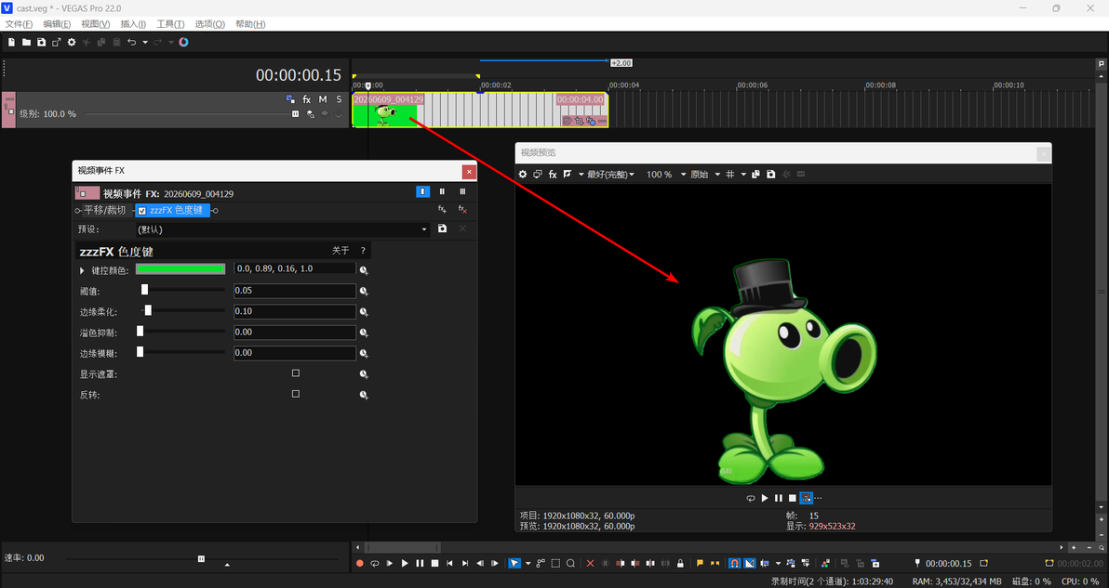Open the 插入(I) menu
This screenshot has height=588, width=1109.
[134, 24]
